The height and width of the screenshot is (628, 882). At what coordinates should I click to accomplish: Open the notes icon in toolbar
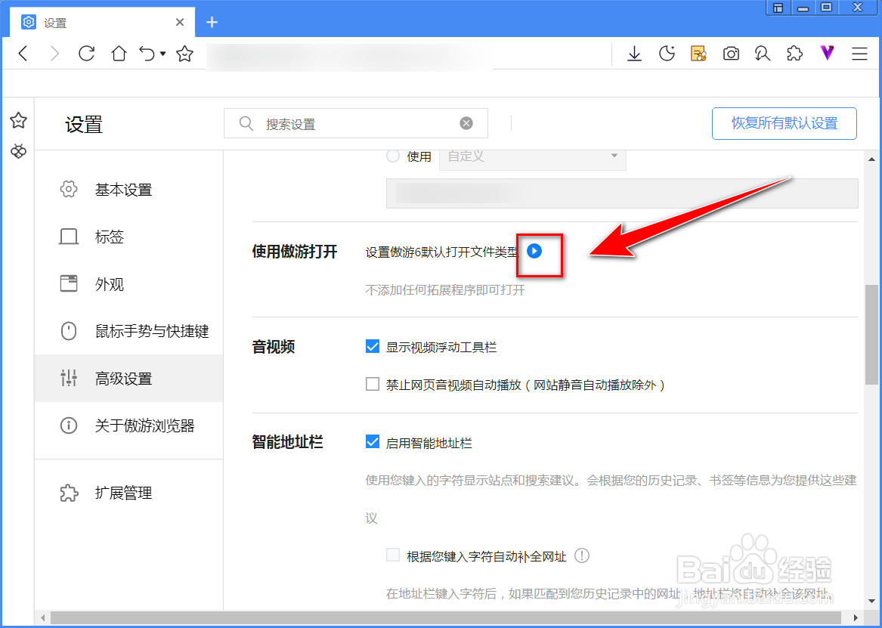[698, 54]
